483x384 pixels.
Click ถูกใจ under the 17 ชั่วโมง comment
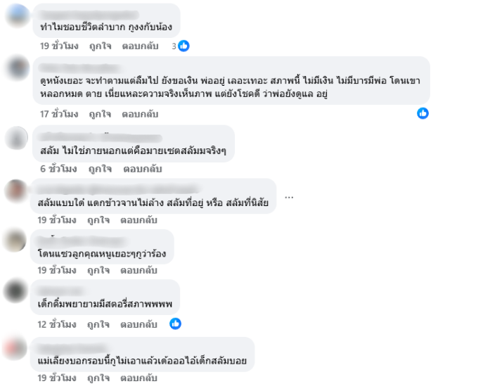100,115
